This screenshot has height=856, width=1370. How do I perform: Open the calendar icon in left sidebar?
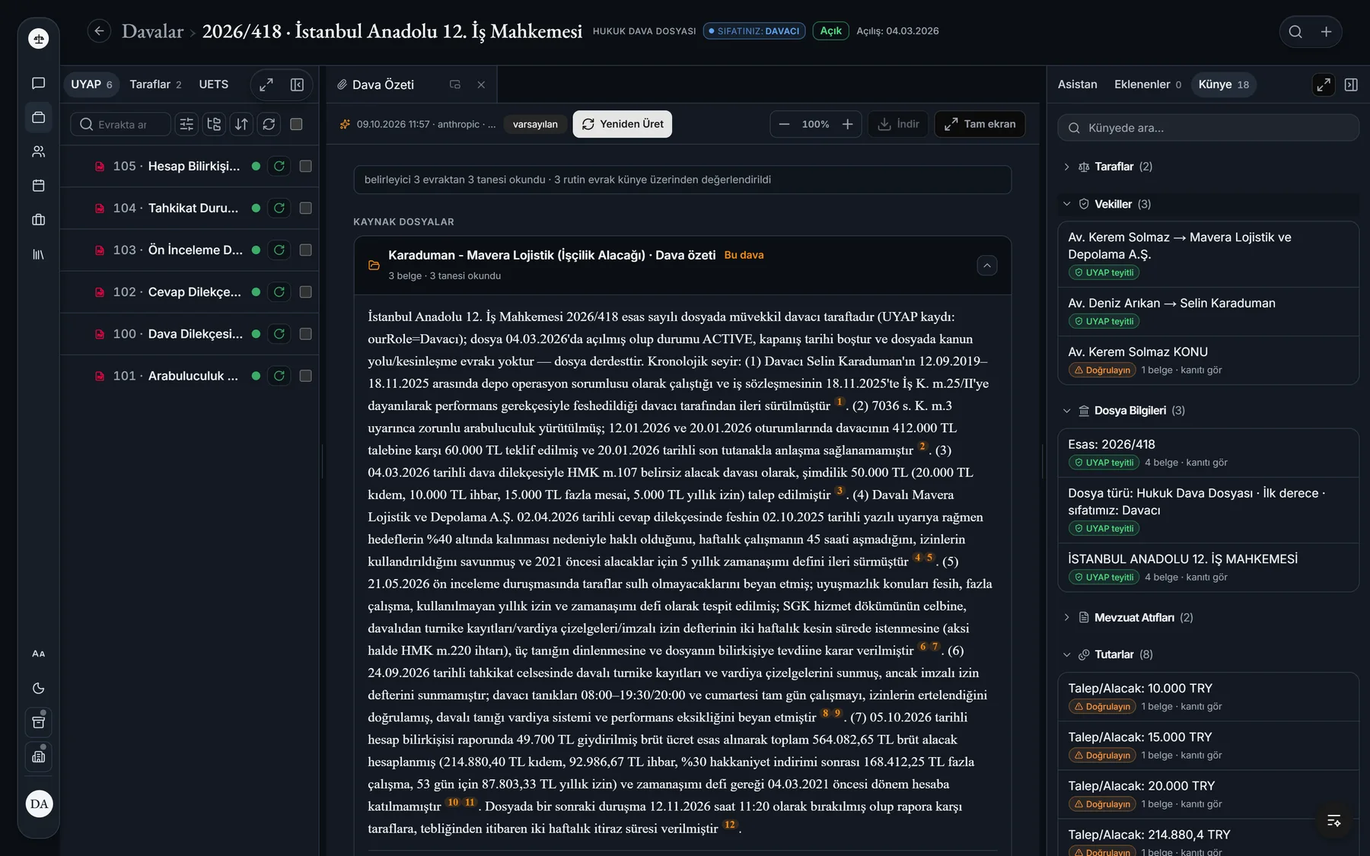click(39, 186)
